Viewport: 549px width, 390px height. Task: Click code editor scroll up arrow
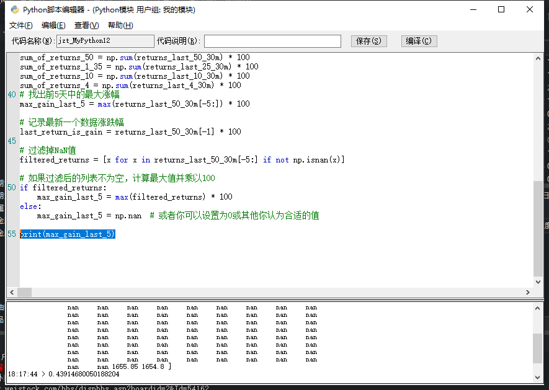point(538,58)
